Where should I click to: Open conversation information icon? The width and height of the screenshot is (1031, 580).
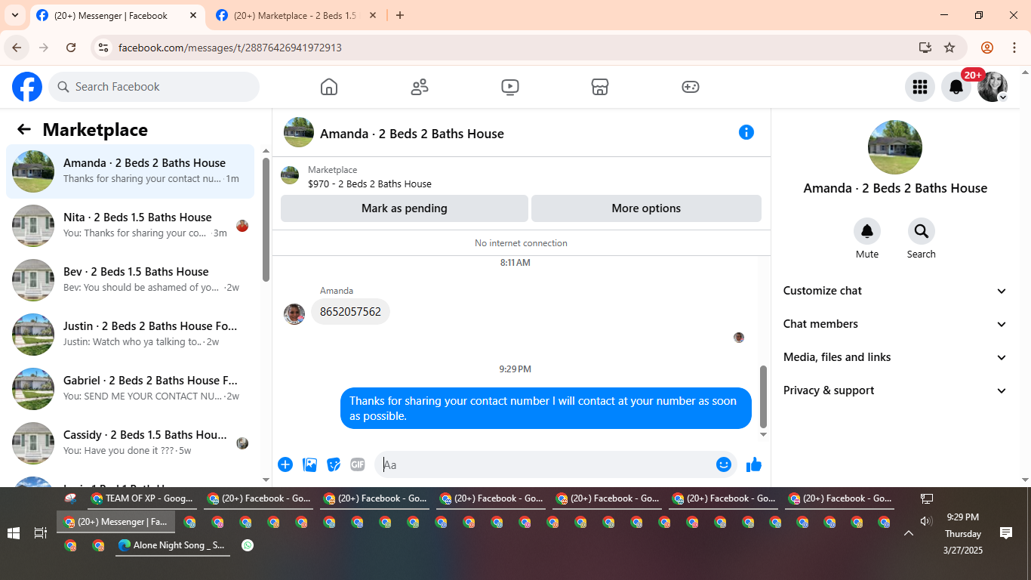746,132
